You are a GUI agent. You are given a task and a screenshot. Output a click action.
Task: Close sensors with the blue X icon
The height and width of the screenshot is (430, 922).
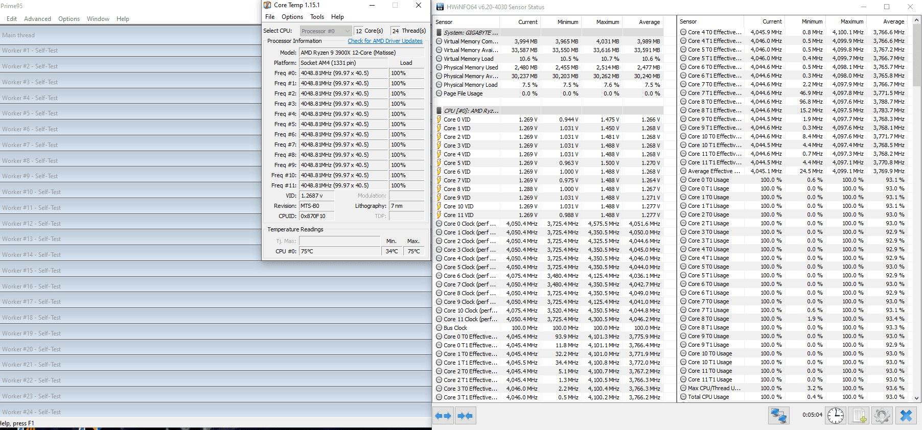(x=906, y=416)
